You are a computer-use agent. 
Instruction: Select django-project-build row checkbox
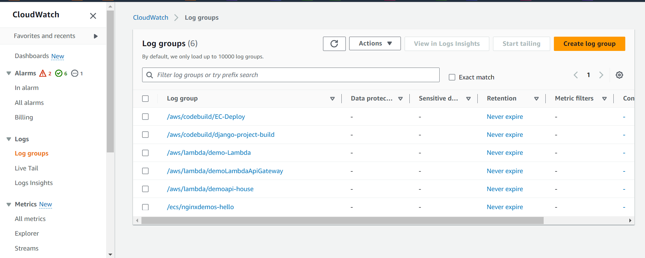(x=146, y=135)
